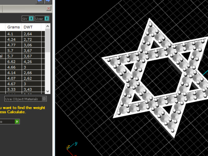The width and height of the screenshot is (208, 156).
Task: Click the Grams column header
Action: tap(13, 27)
